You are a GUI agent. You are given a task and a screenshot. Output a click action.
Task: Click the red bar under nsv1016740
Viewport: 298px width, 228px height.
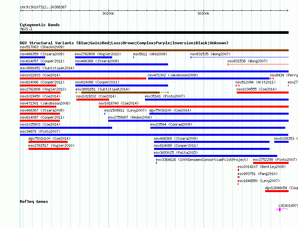tap(194, 107)
